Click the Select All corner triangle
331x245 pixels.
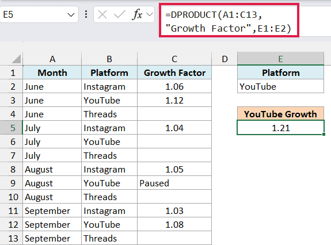coord(17,59)
